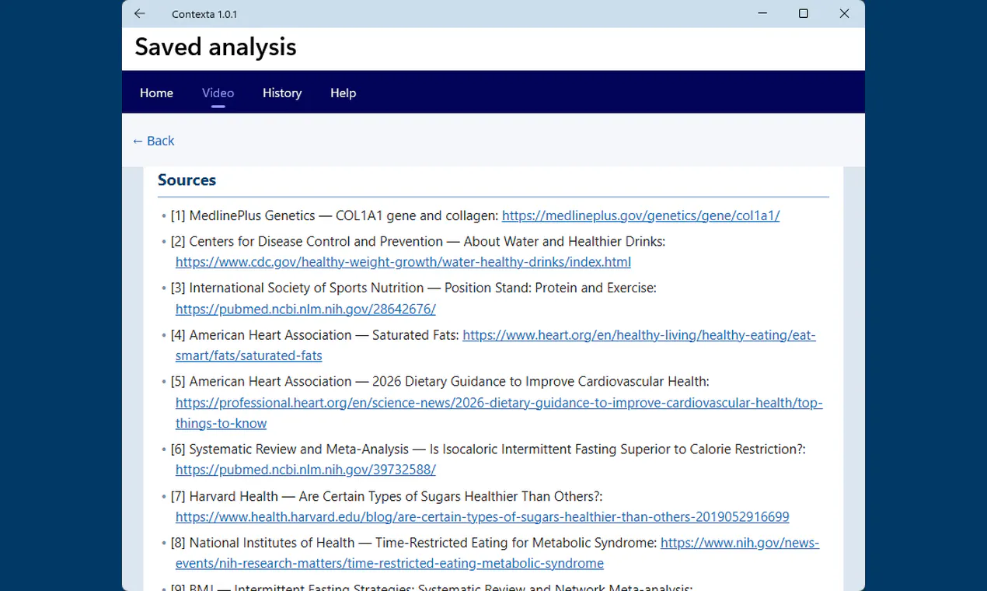Open the Home tab
Viewport: 987px width, 591px height.
click(x=156, y=93)
